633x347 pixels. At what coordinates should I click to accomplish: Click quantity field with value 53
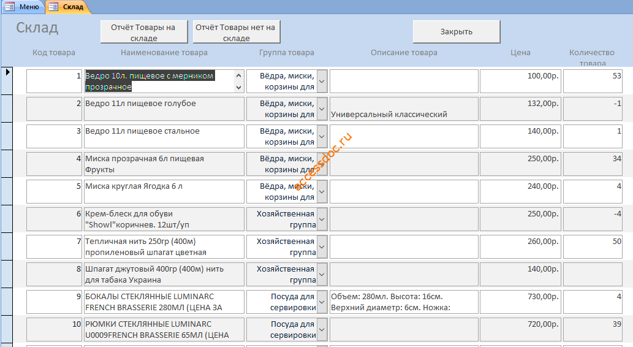[593, 81]
